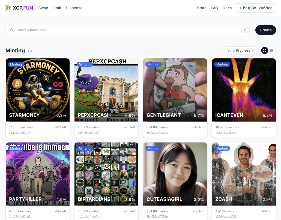
Task: Click Minting badge on ZCASH card
Action: [x=222, y=148]
